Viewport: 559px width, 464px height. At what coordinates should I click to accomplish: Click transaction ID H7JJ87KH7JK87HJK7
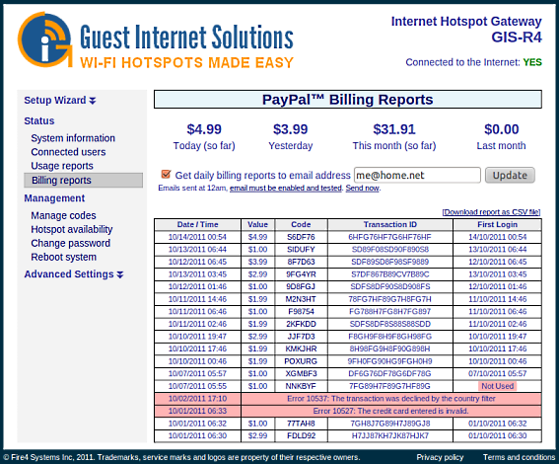click(390, 435)
